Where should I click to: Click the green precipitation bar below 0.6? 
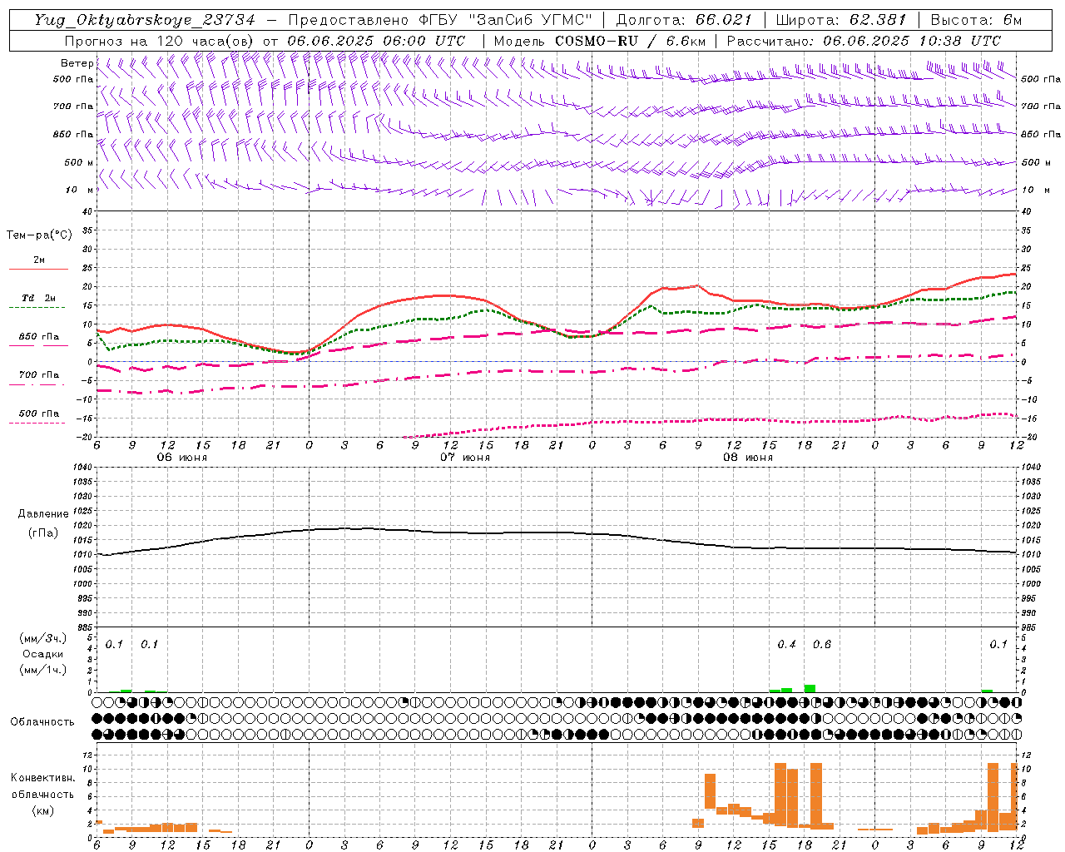pyautogui.click(x=810, y=689)
